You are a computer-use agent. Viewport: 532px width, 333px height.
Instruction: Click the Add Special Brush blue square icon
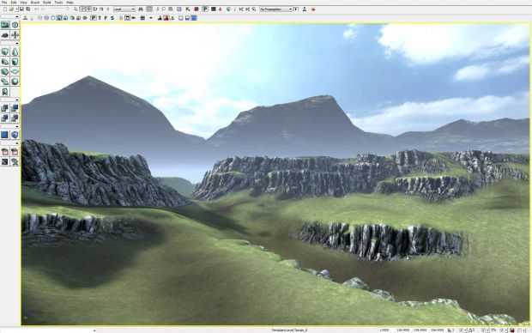click(5, 135)
